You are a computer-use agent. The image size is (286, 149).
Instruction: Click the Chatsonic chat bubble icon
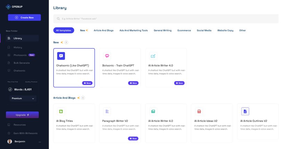tap(61, 56)
